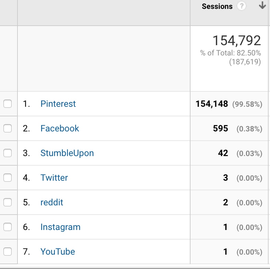270x269 pixels.
Task: Enable the reddit row checkbox
Action: click(x=8, y=202)
